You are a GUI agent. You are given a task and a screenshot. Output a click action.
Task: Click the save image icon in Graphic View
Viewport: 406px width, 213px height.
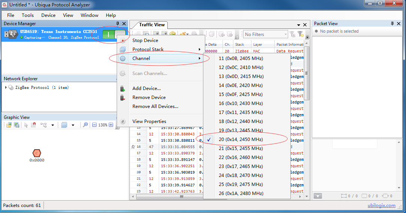click(x=17, y=125)
